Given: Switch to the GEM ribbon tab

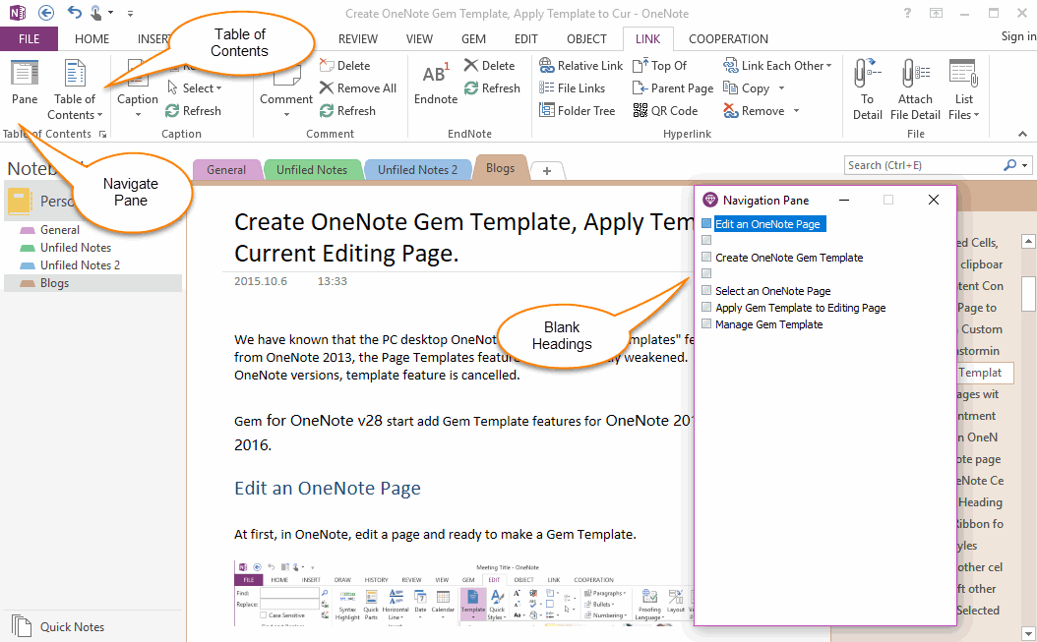Looking at the screenshot, I should (473, 39).
